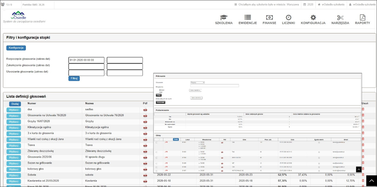Check the first vote row checkbox
Viewport: 377px width, 187px height.
(157, 142)
